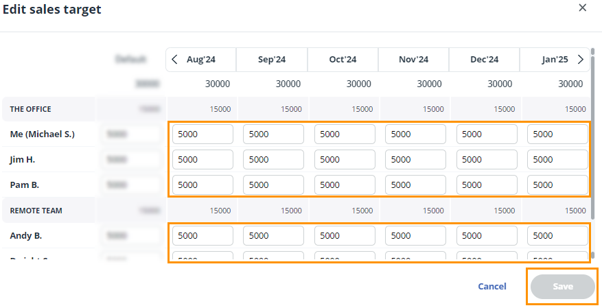Select the Dec'24 column header
This screenshot has height=308, width=602.
click(x=485, y=60)
